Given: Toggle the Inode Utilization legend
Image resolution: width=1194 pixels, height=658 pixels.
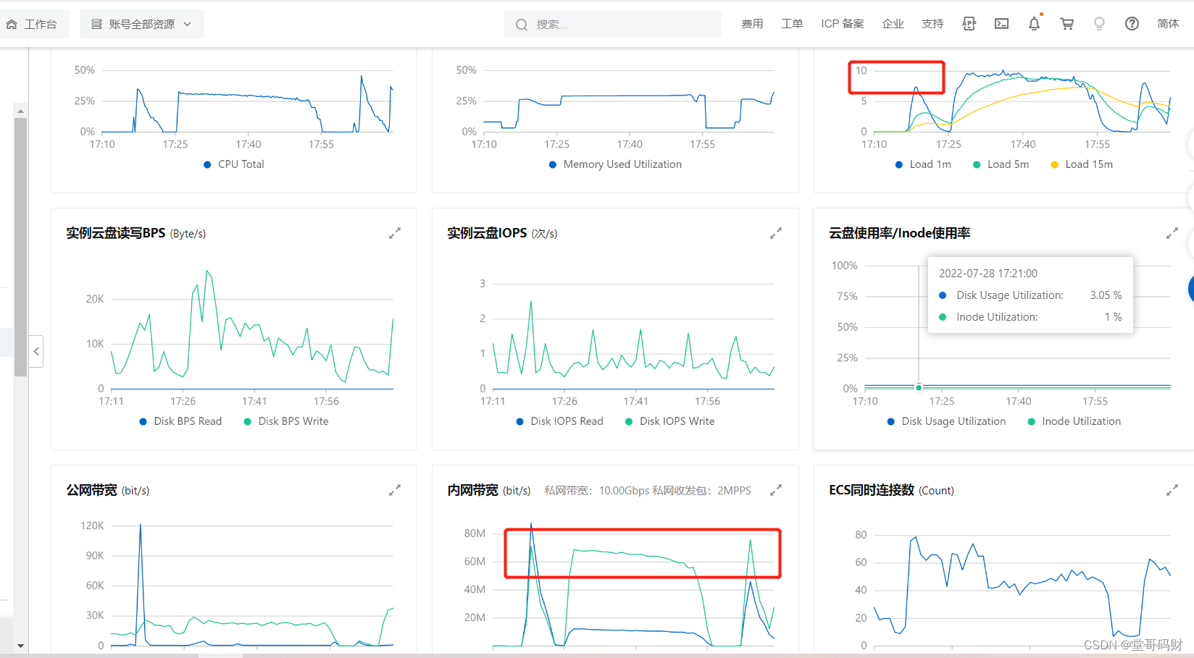Looking at the screenshot, I should (x=1074, y=421).
